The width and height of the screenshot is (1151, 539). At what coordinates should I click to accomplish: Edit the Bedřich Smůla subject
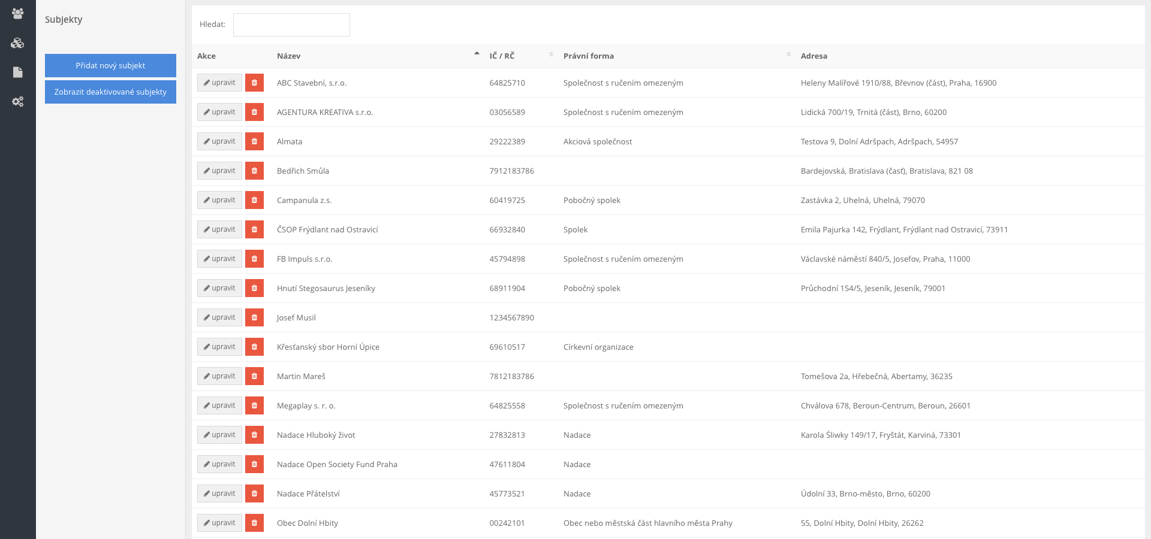[x=219, y=171]
